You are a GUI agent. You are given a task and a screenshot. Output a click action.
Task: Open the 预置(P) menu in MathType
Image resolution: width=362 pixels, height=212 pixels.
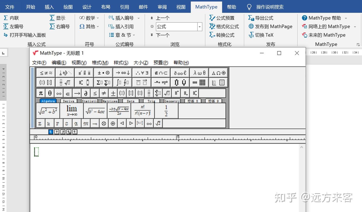pos(160,63)
